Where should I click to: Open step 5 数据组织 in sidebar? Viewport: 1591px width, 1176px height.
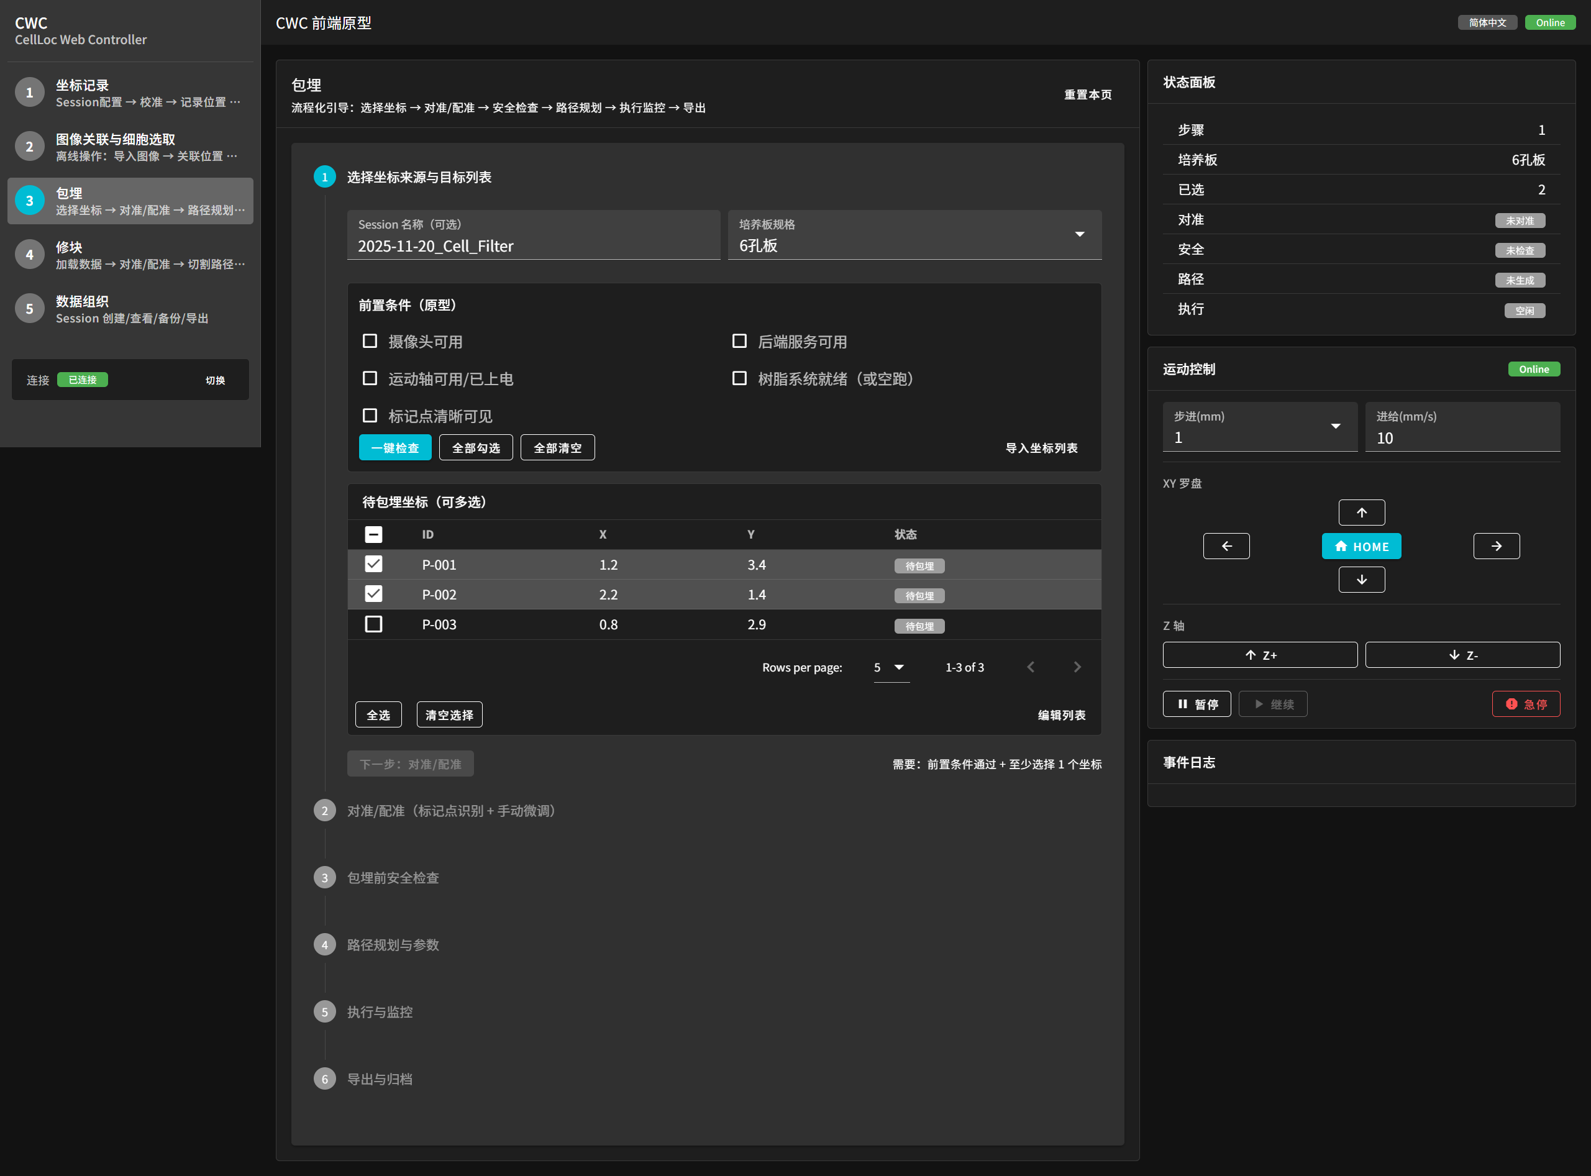click(130, 309)
